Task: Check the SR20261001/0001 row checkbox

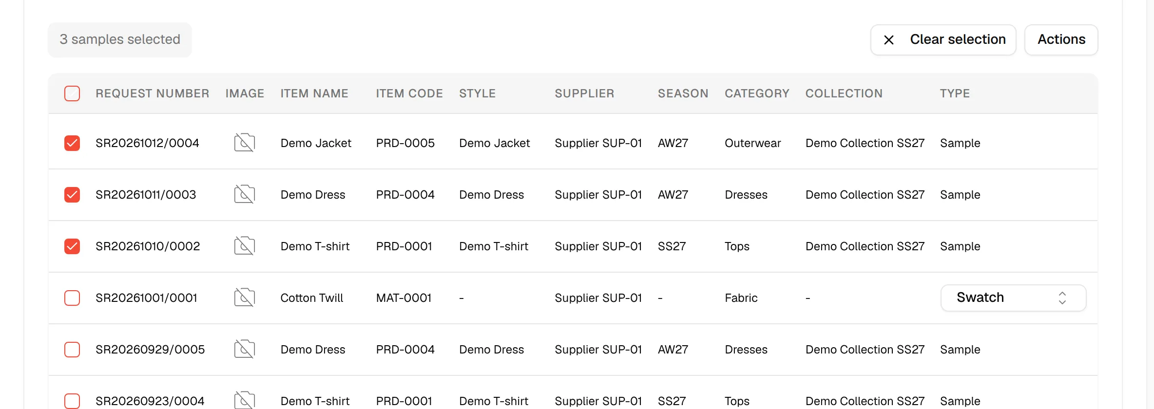Action: (72, 298)
